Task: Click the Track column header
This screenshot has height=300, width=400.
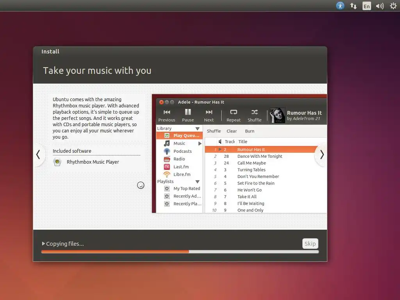Action: [x=230, y=141]
